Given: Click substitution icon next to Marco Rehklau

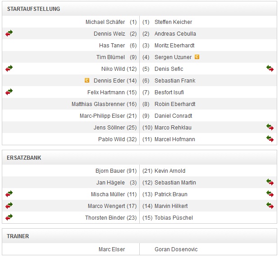Looking at the screenshot, I should [x=270, y=127].
